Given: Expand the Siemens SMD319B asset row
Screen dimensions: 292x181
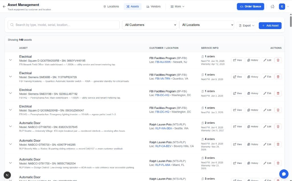Looking at the screenshot, I should (11, 93).
